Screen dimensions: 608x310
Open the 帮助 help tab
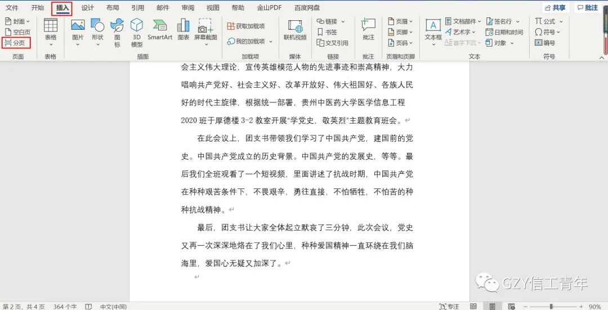pos(238,8)
